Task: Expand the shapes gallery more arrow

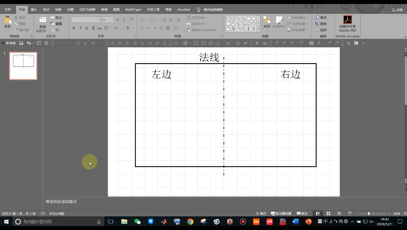Action: [x=258, y=29]
